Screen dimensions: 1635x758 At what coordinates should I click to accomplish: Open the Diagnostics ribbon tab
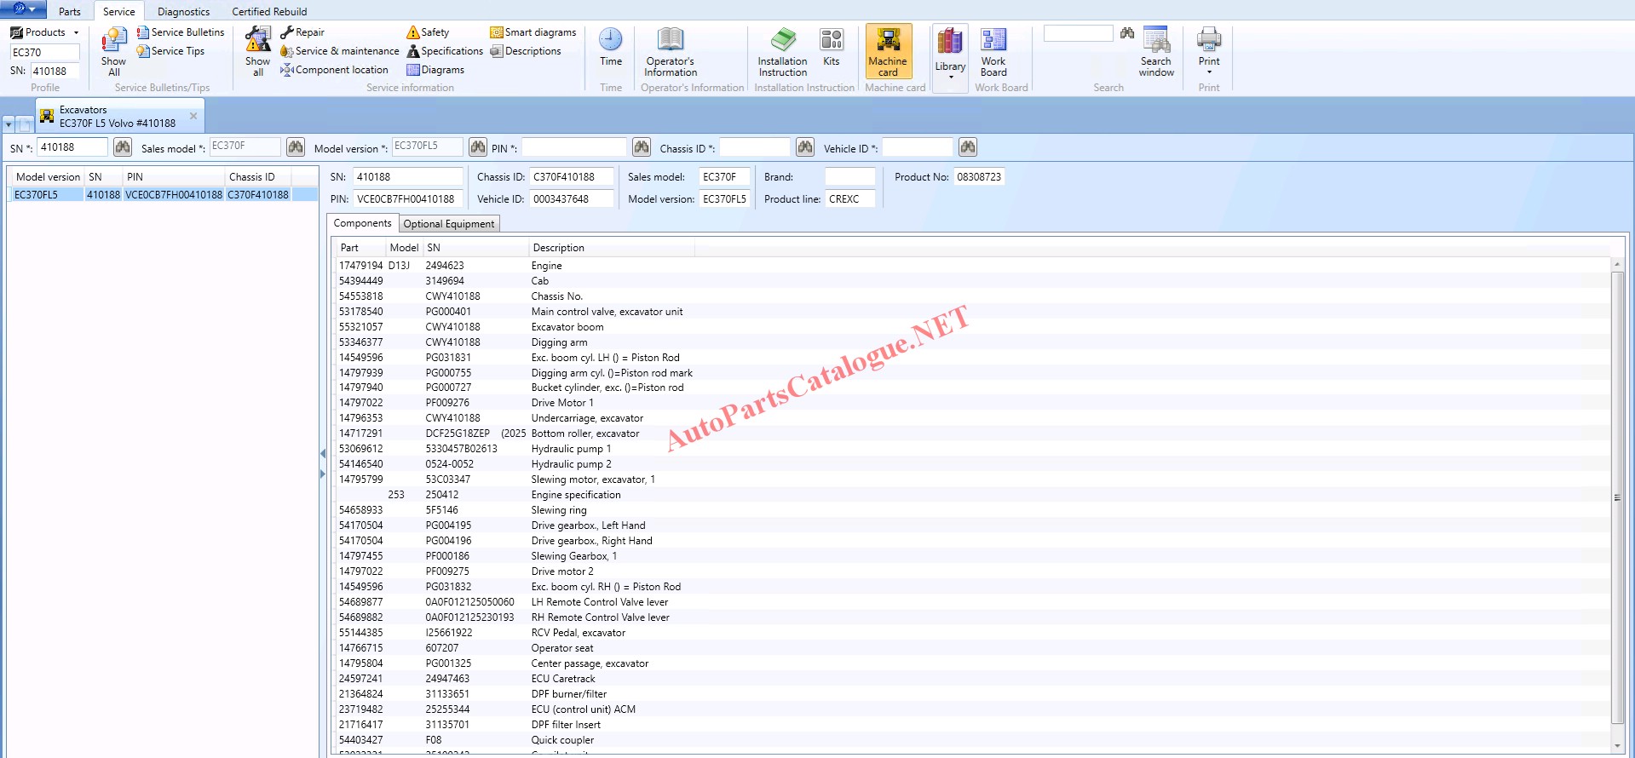coord(183,11)
